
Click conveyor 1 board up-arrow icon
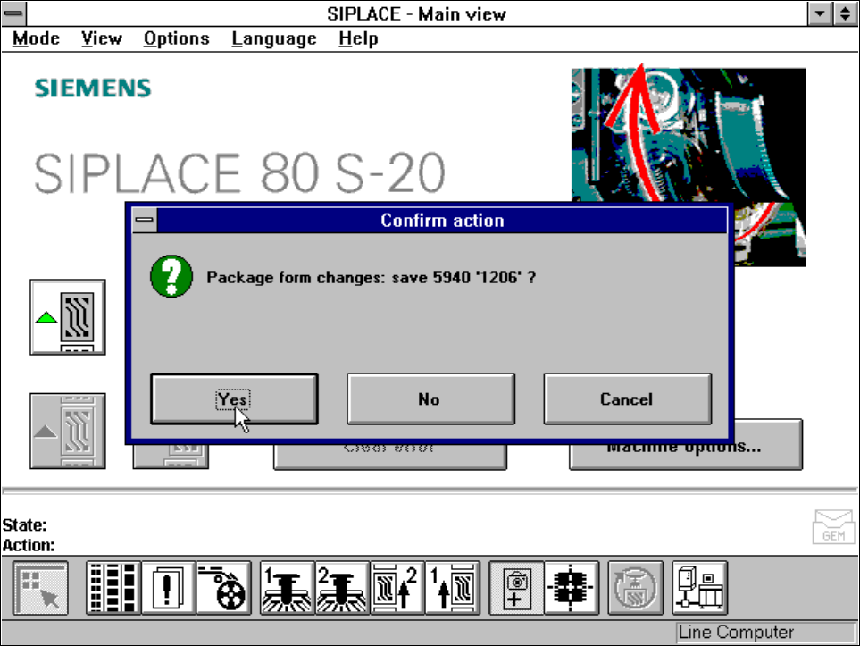pyautogui.click(x=453, y=588)
